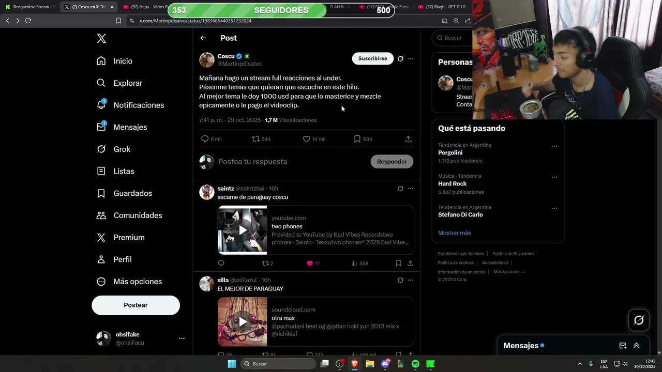Repost Coscu's post (544)

click(261, 139)
